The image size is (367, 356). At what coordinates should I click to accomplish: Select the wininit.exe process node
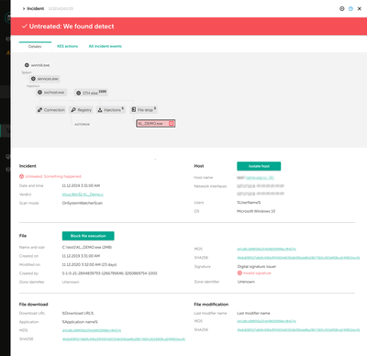(37, 65)
